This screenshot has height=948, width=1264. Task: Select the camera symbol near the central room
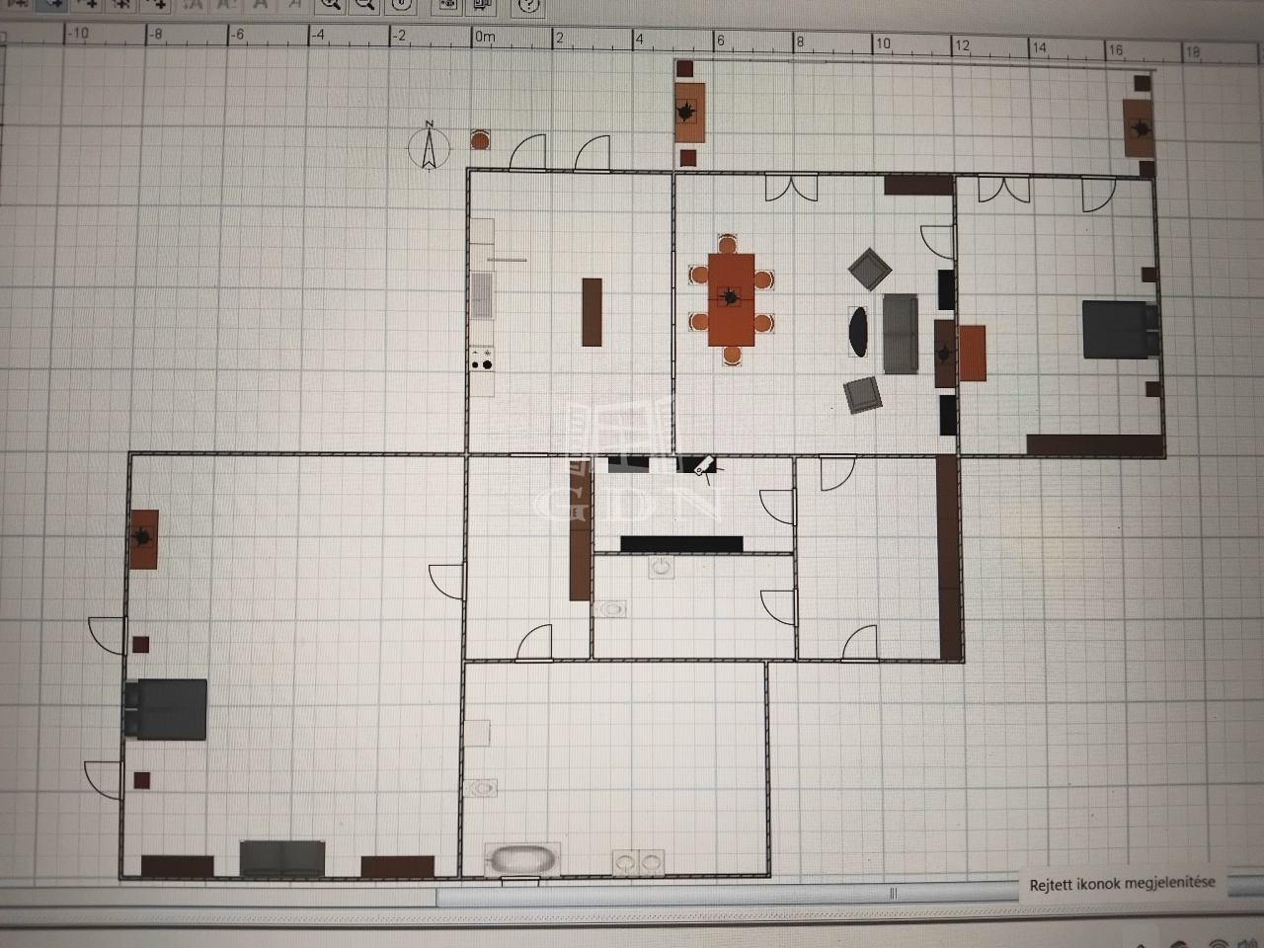pyautogui.click(x=705, y=465)
